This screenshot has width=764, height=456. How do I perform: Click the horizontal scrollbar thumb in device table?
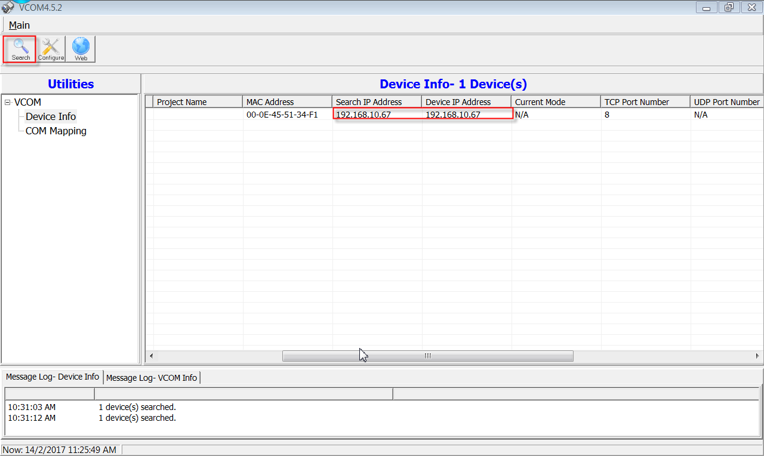tap(427, 356)
